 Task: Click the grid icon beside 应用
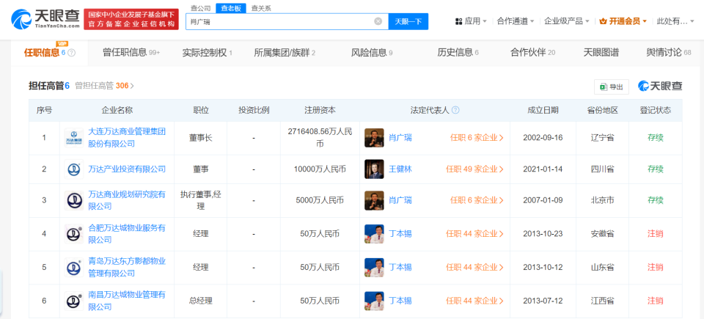(x=458, y=21)
